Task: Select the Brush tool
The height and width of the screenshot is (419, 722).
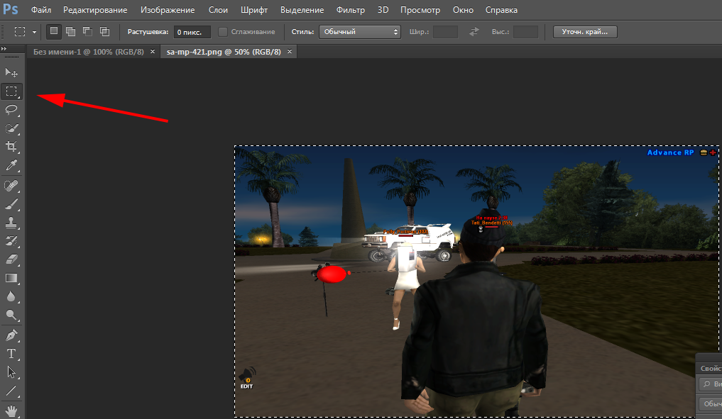Action: tap(11, 204)
